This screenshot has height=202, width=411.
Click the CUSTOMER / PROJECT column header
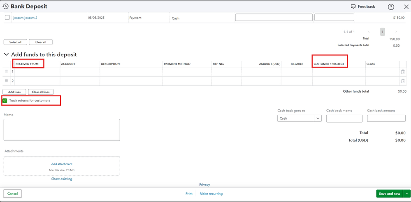coord(329,64)
